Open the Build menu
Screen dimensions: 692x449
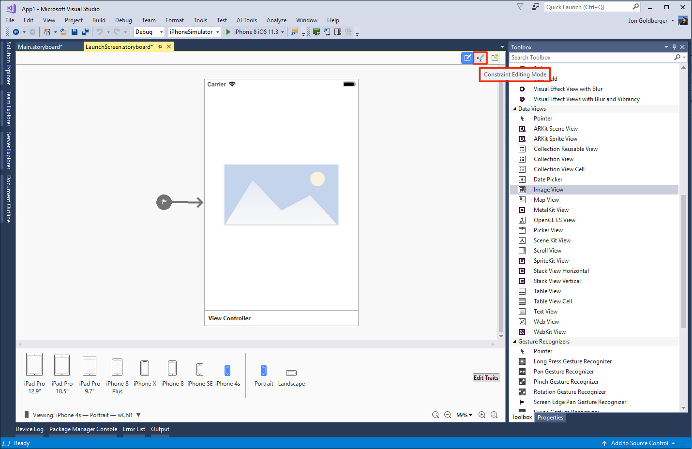(99, 20)
